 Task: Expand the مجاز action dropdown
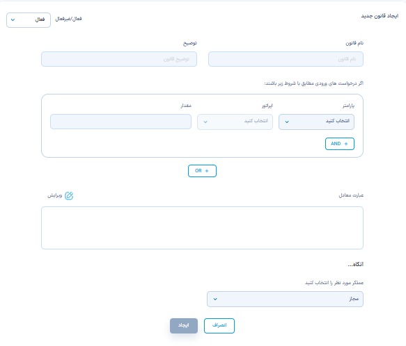click(285, 299)
